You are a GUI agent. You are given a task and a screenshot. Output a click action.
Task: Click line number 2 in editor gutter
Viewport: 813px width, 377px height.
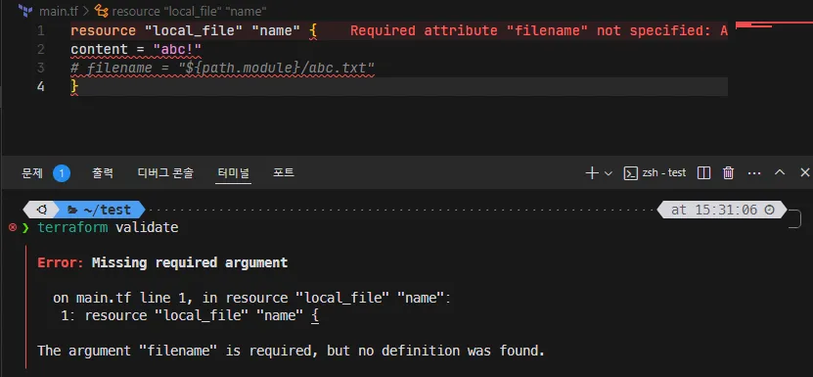coord(41,50)
